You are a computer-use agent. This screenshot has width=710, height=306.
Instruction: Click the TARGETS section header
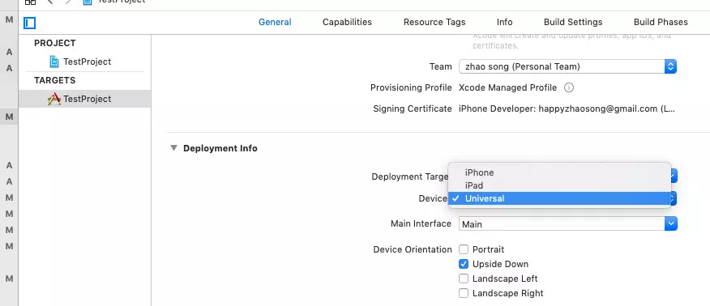tap(55, 80)
